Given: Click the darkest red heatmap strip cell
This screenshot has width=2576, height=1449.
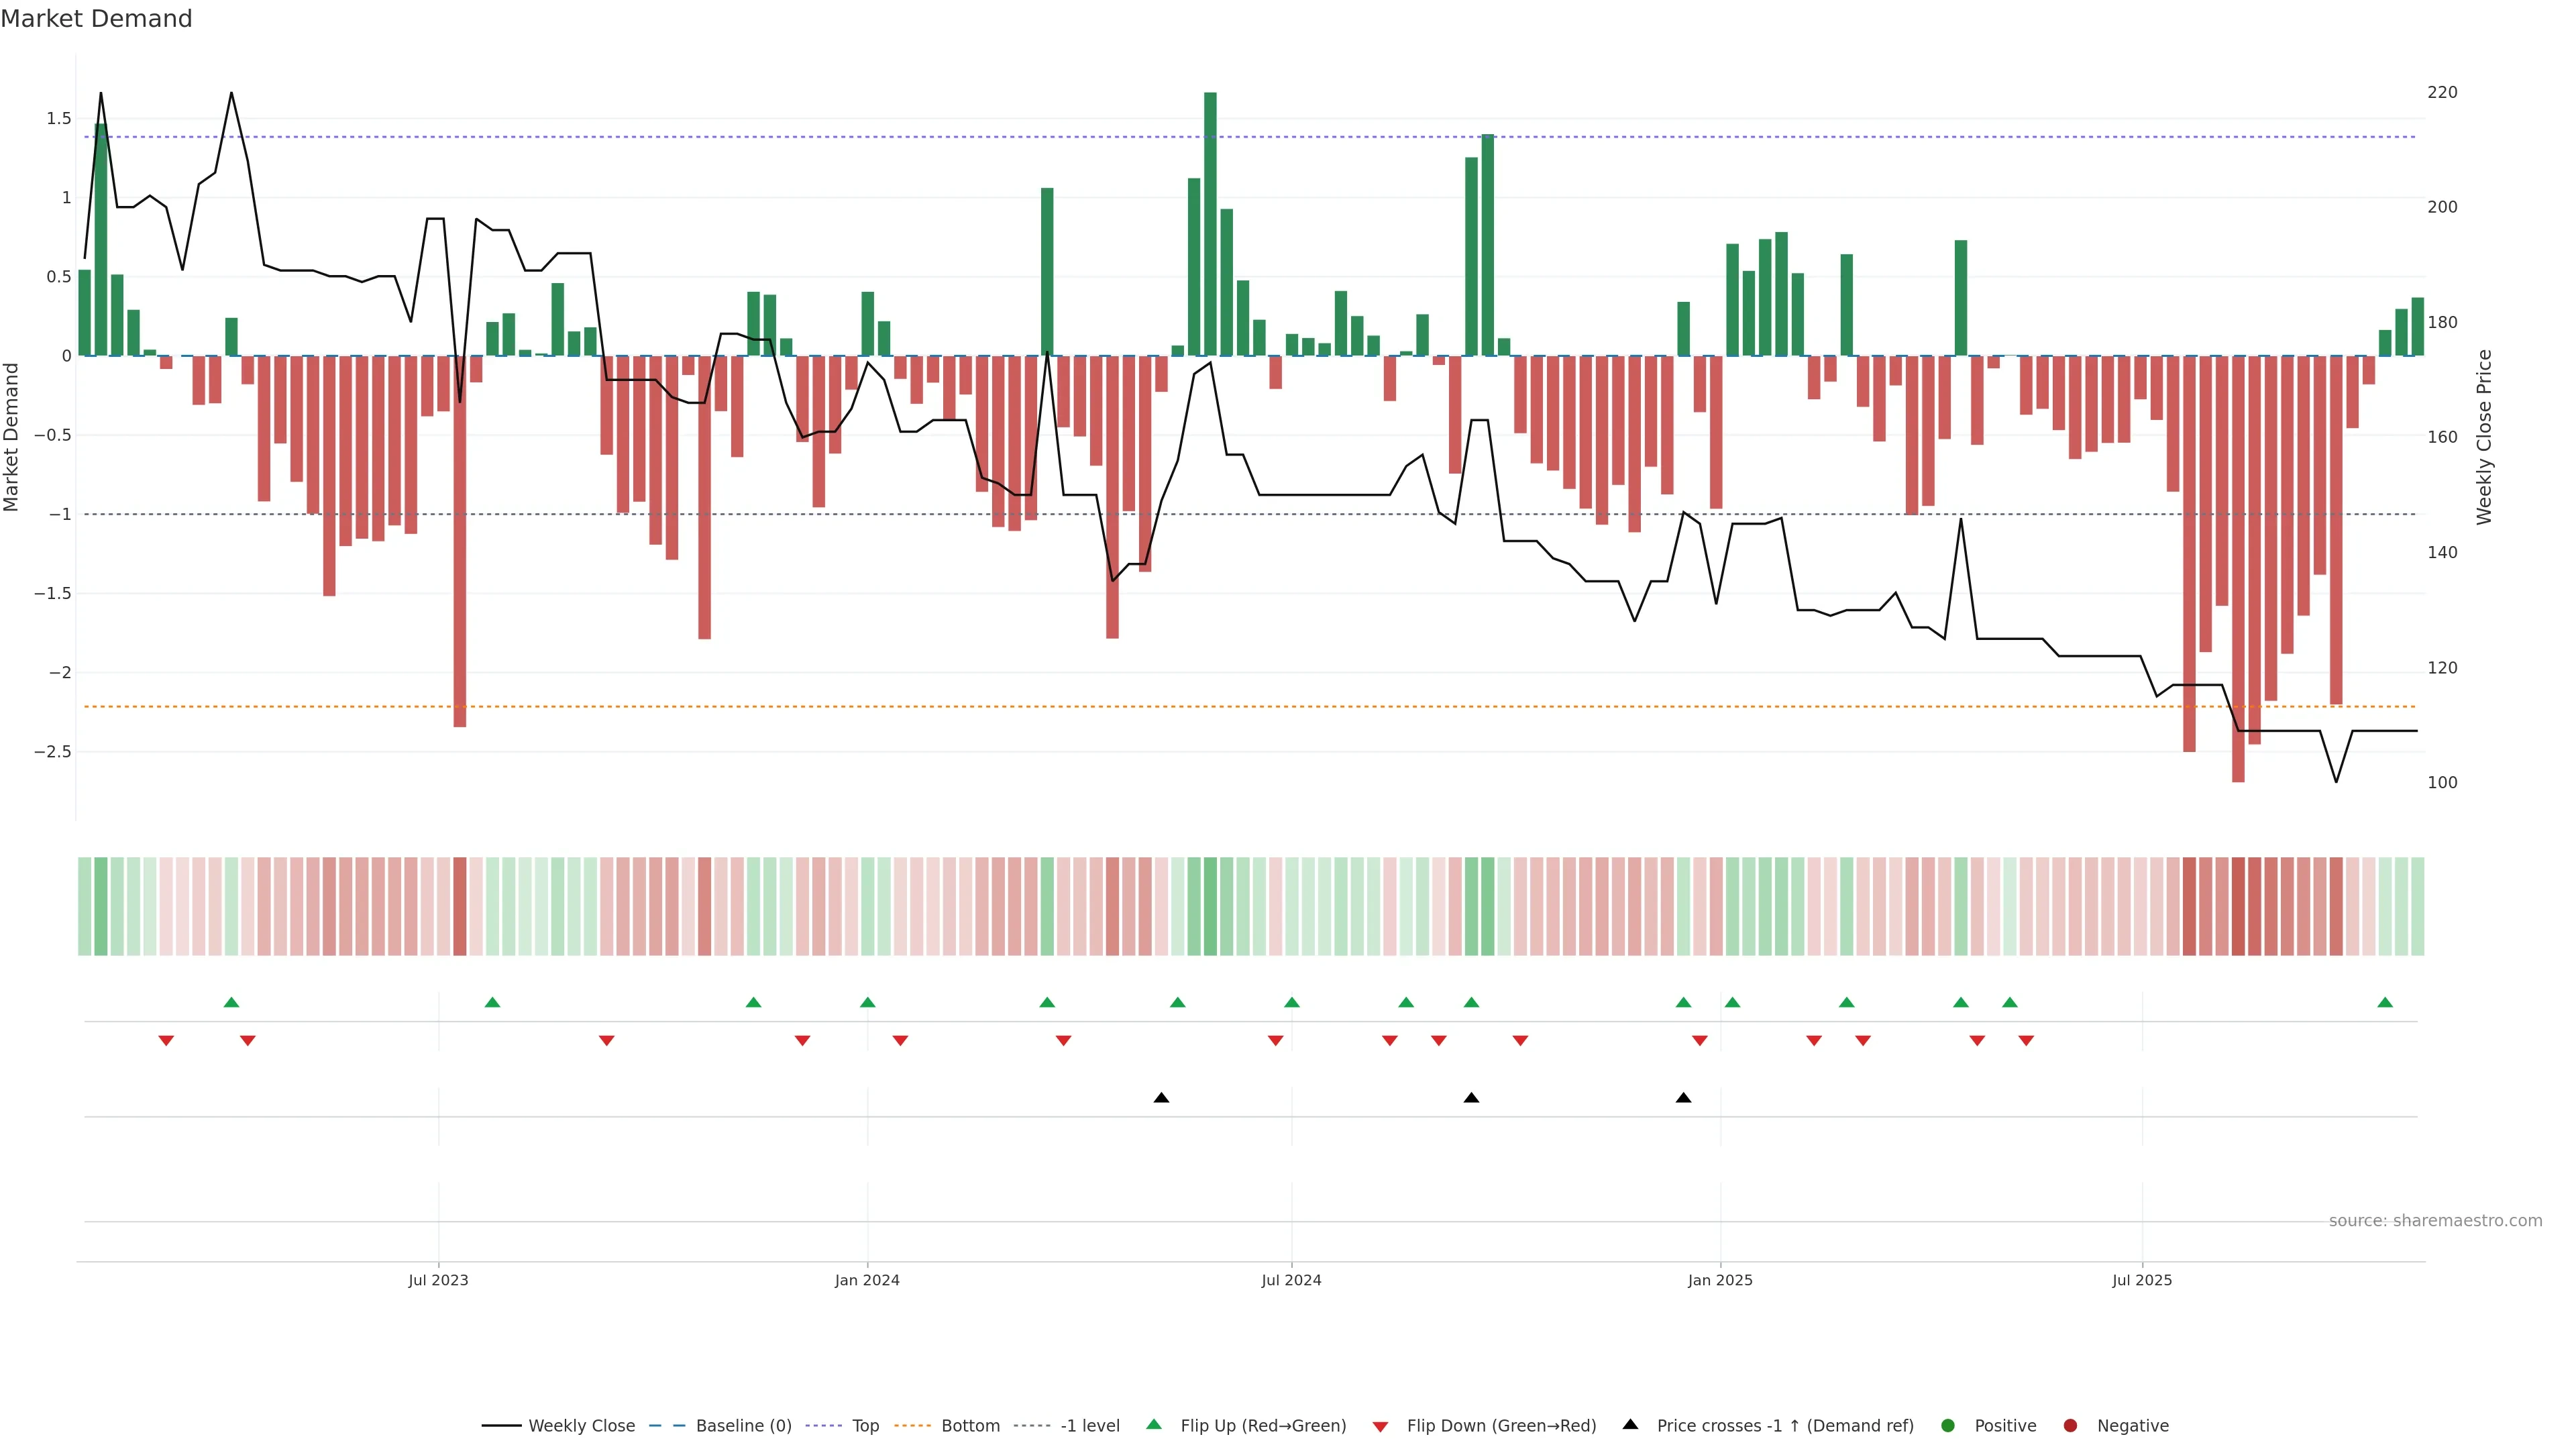Looking at the screenshot, I should click(x=2238, y=906).
